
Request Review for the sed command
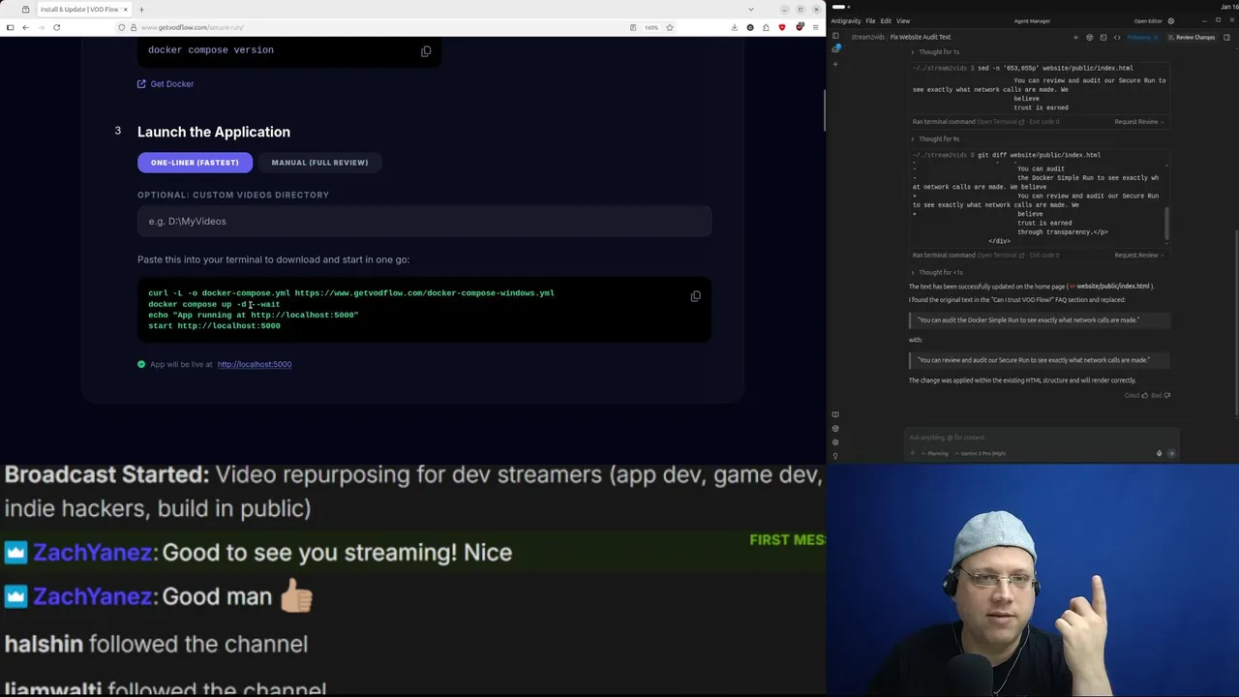(1138, 122)
